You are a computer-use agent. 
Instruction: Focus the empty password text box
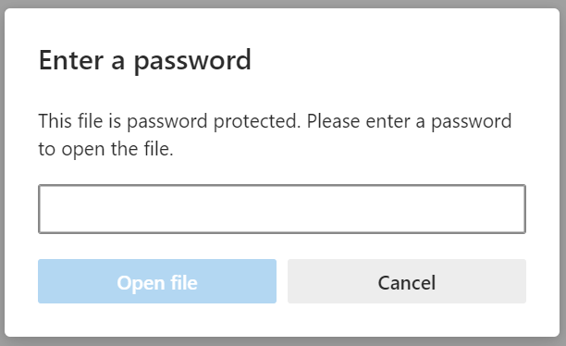[282, 209]
